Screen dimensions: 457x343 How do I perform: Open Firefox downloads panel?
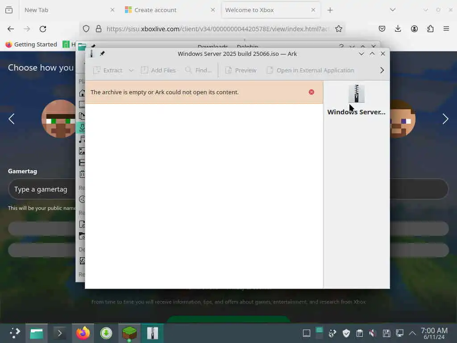tap(398, 29)
